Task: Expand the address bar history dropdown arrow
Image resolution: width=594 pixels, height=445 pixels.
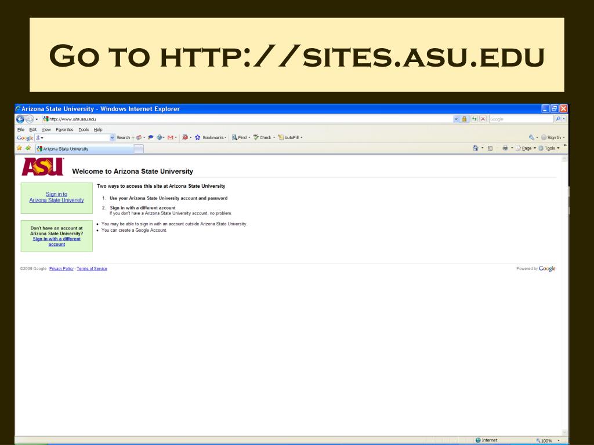Action: coord(456,119)
